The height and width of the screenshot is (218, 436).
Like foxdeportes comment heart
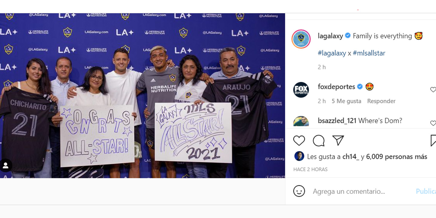(433, 90)
